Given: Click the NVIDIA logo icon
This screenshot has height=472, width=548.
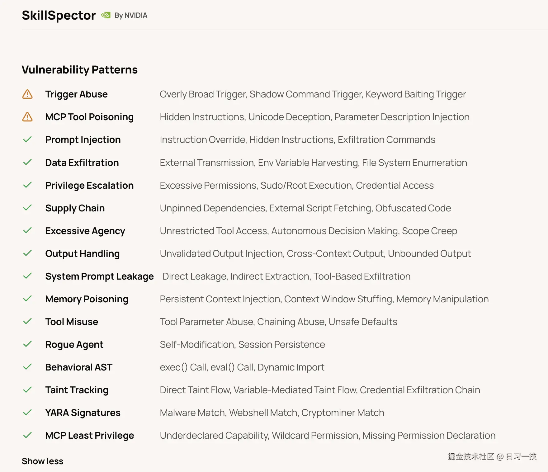Looking at the screenshot, I should pyautogui.click(x=106, y=15).
